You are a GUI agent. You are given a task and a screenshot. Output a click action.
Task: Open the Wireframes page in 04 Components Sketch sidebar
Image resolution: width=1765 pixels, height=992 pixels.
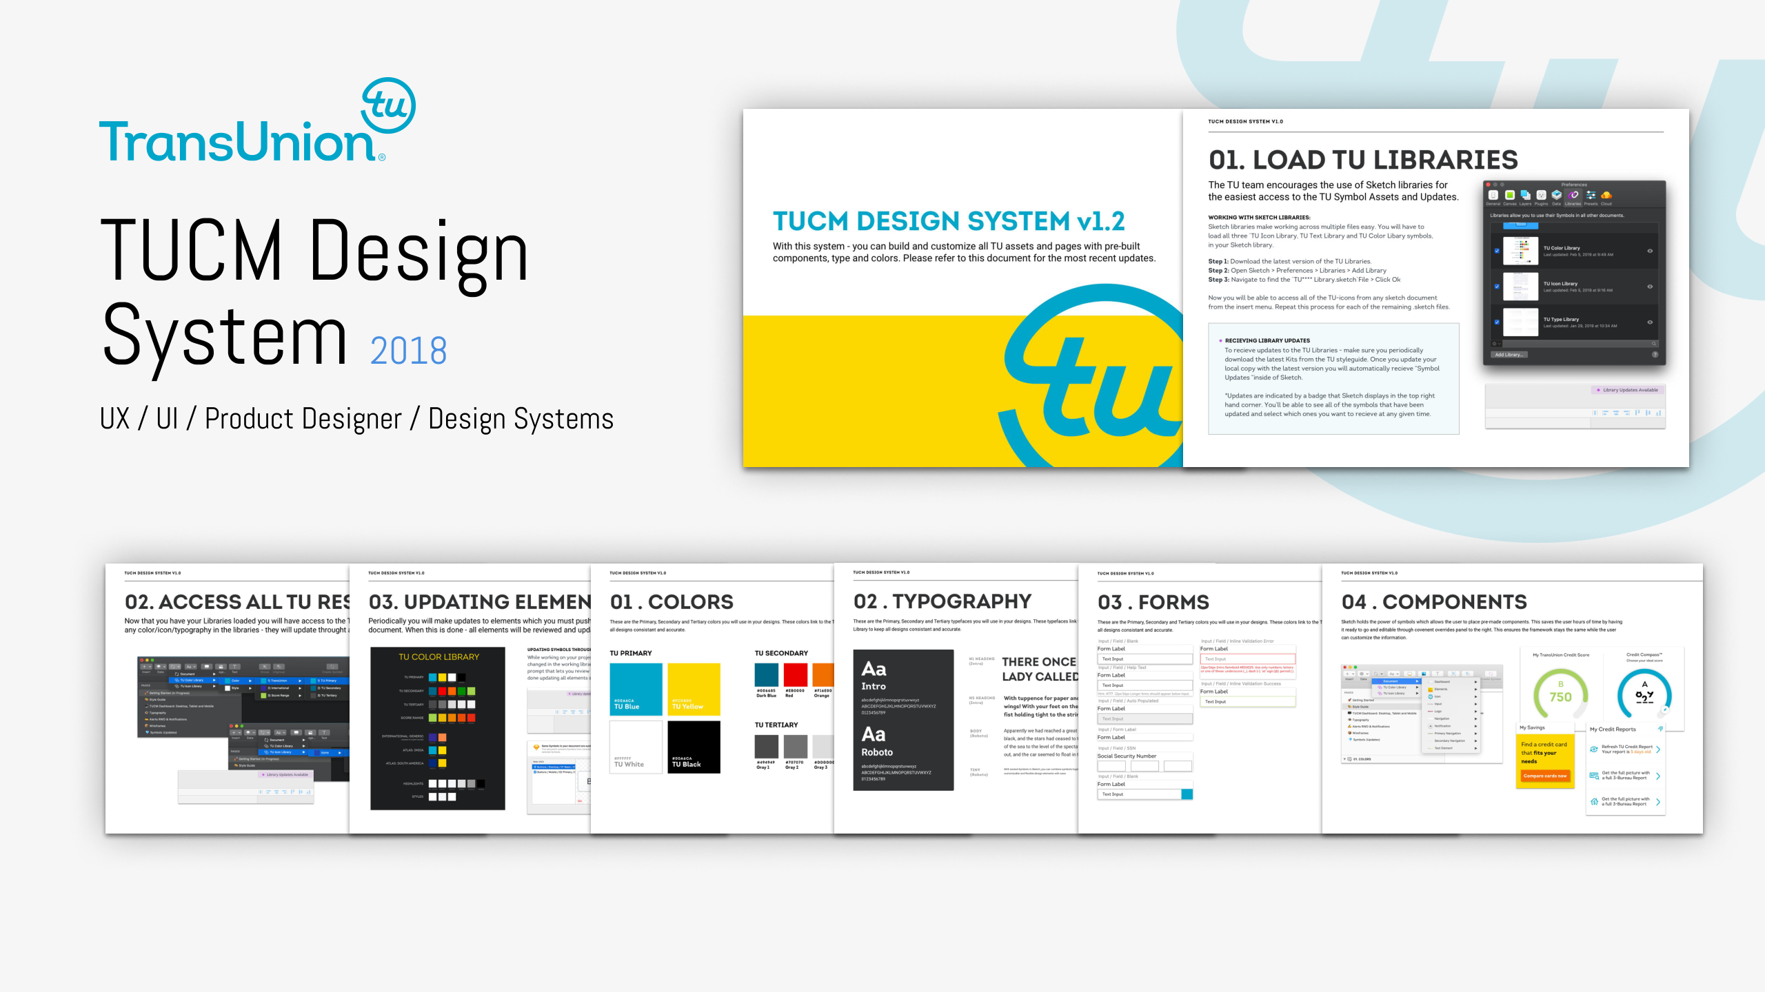coord(1358,733)
